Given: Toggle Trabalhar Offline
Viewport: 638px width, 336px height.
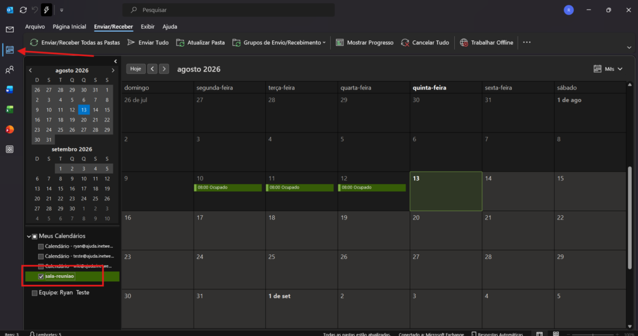Looking at the screenshot, I should click(x=486, y=42).
